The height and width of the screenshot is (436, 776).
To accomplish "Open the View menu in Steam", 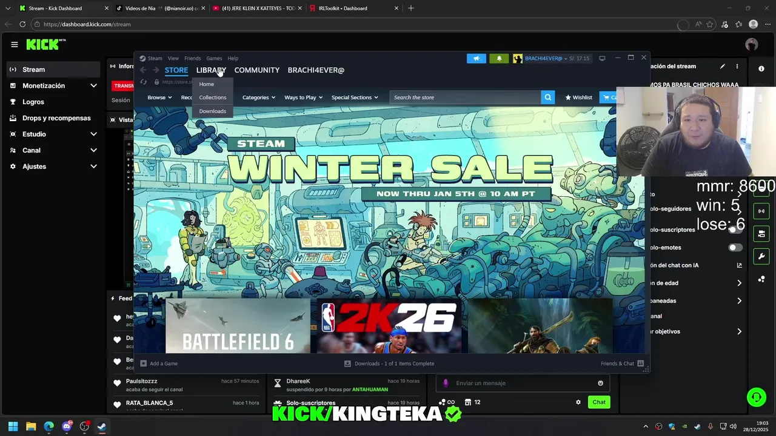I will coord(173,59).
